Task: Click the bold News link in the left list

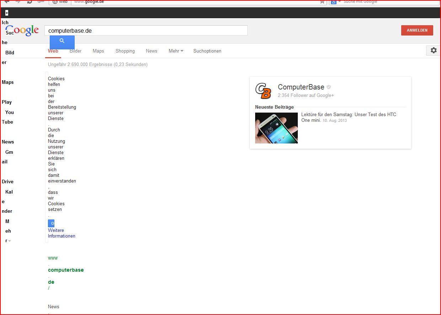Action: click(8, 142)
